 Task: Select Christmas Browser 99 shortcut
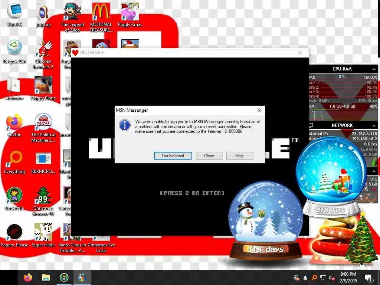click(x=43, y=201)
